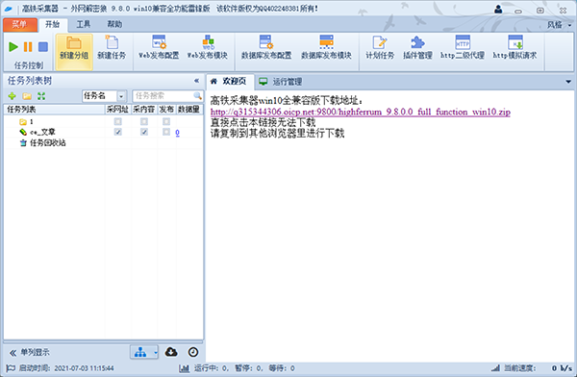Click the magnifier search icon in 任务搜索 box

click(x=197, y=96)
